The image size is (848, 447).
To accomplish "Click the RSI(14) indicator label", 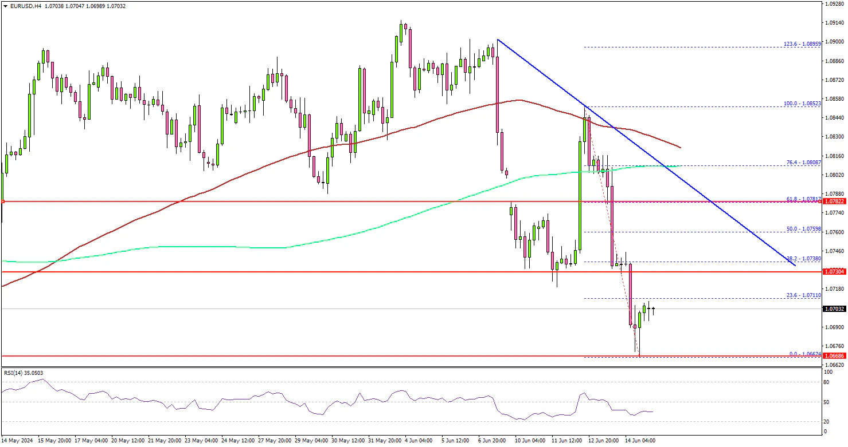I will coord(23,373).
